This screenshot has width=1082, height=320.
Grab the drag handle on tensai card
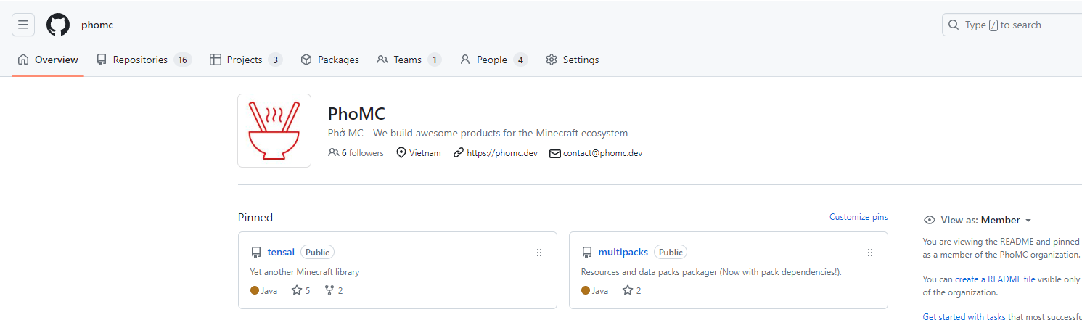point(538,253)
